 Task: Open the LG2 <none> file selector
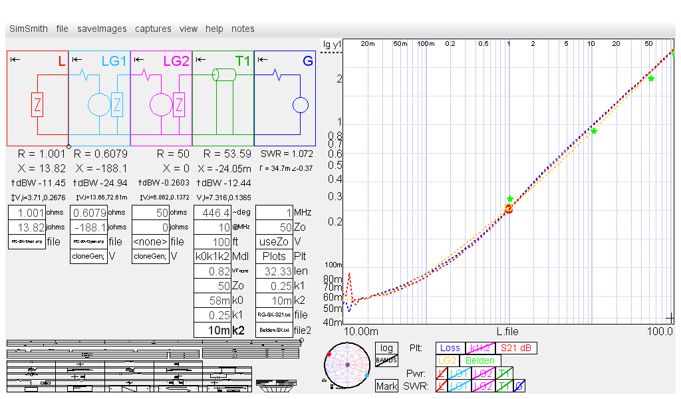[x=151, y=242]
